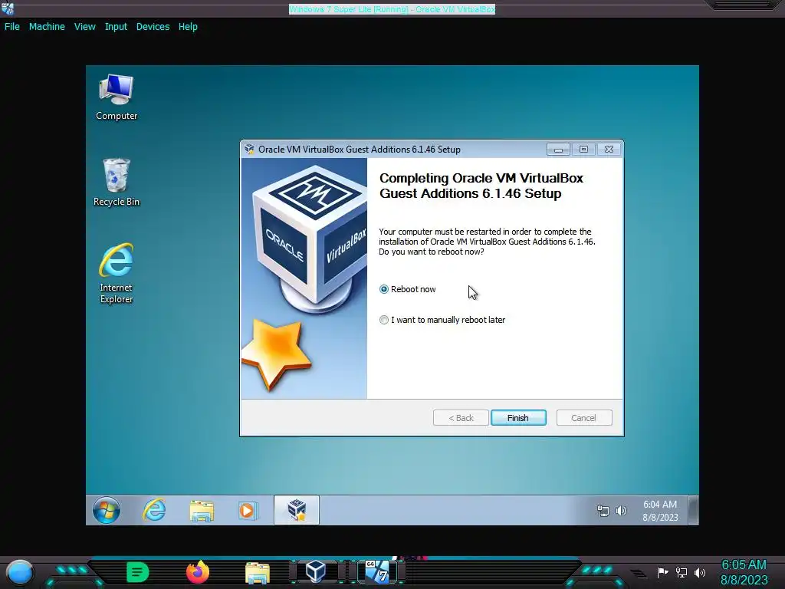Image resolution: width=785 pixels, height=589 pixels.
Task: Select the Computer desktop icon
Action: 117,97
